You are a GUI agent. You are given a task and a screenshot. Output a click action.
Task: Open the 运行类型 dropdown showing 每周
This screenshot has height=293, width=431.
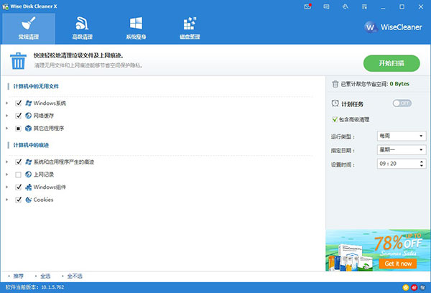pos(401,136)
